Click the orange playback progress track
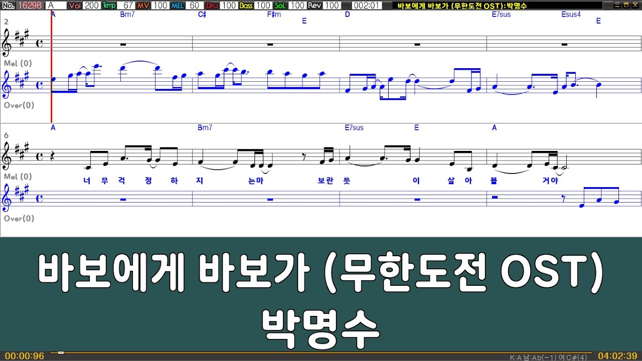 (x=321, y=352)
